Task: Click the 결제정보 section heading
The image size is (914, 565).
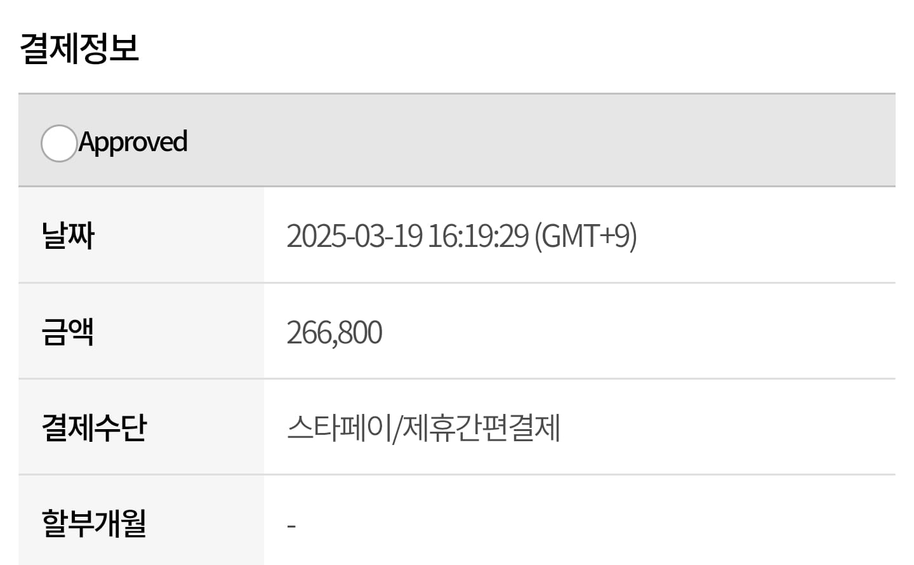Action: coord(79,48)
